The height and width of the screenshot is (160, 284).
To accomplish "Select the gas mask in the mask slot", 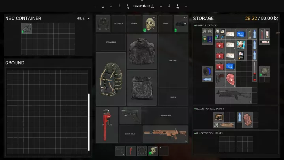I will 150,24.
